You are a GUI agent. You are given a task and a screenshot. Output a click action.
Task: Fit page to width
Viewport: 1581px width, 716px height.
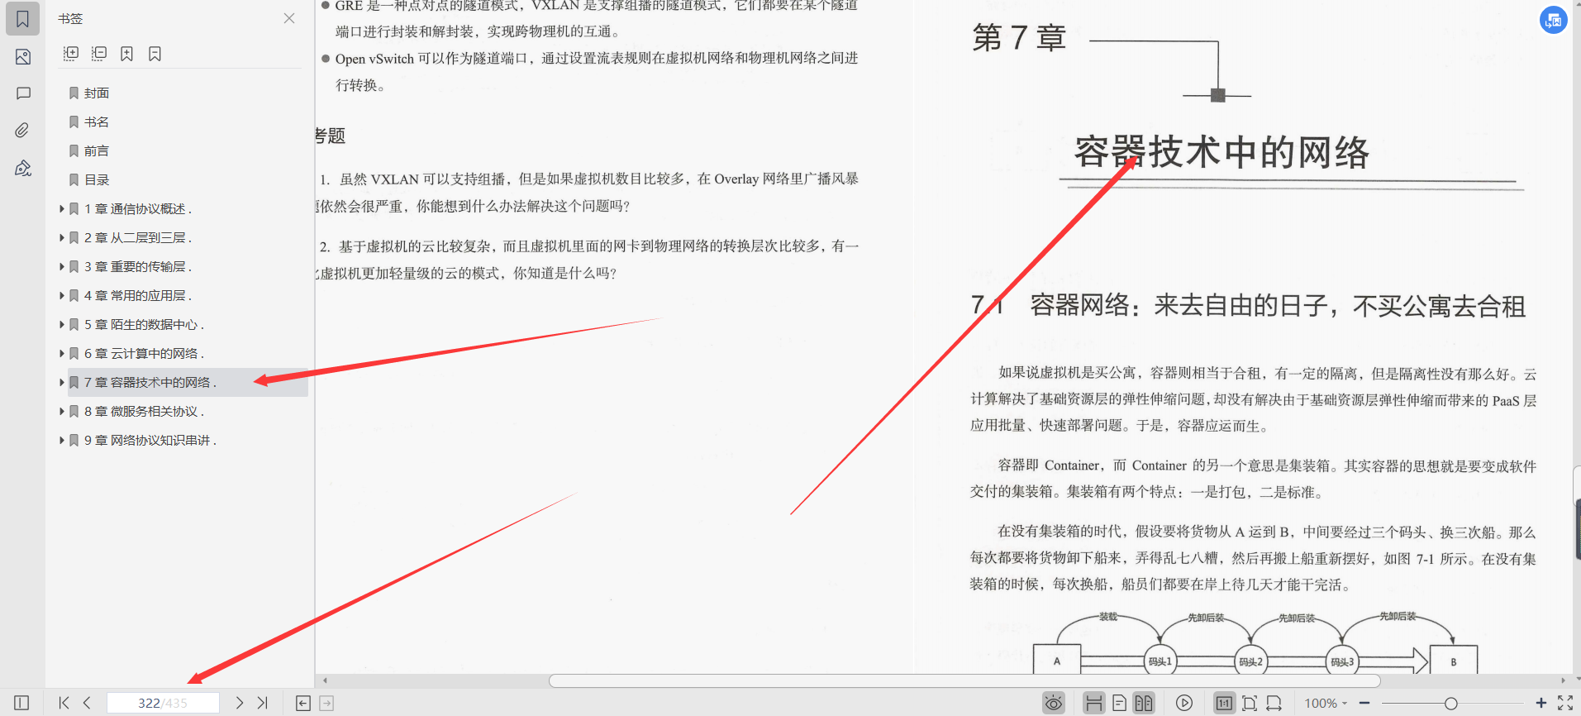tap(1274, 704)
